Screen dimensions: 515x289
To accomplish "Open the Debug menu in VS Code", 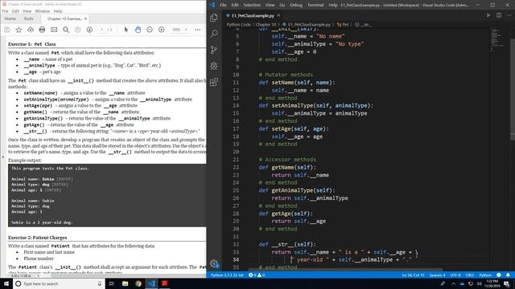I will (x=296, y=5).
